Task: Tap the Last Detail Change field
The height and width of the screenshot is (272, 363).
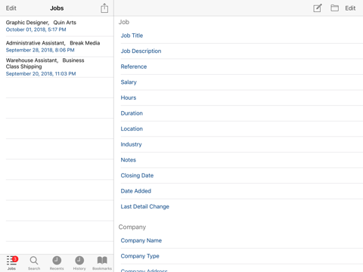Action: 242,207
